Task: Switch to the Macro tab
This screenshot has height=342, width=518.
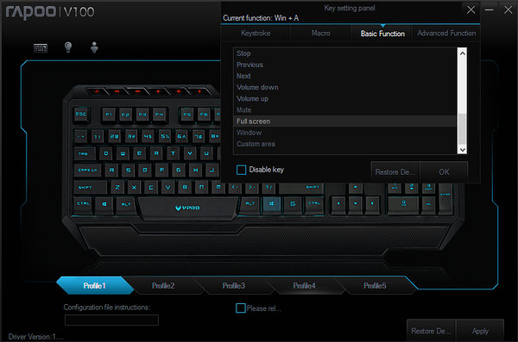Action: [x=320, y=34]
